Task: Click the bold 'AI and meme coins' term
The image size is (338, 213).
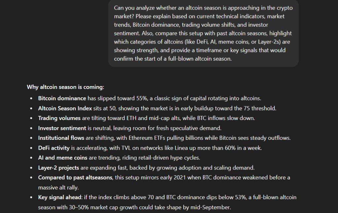Action: (x=63, y=158)
